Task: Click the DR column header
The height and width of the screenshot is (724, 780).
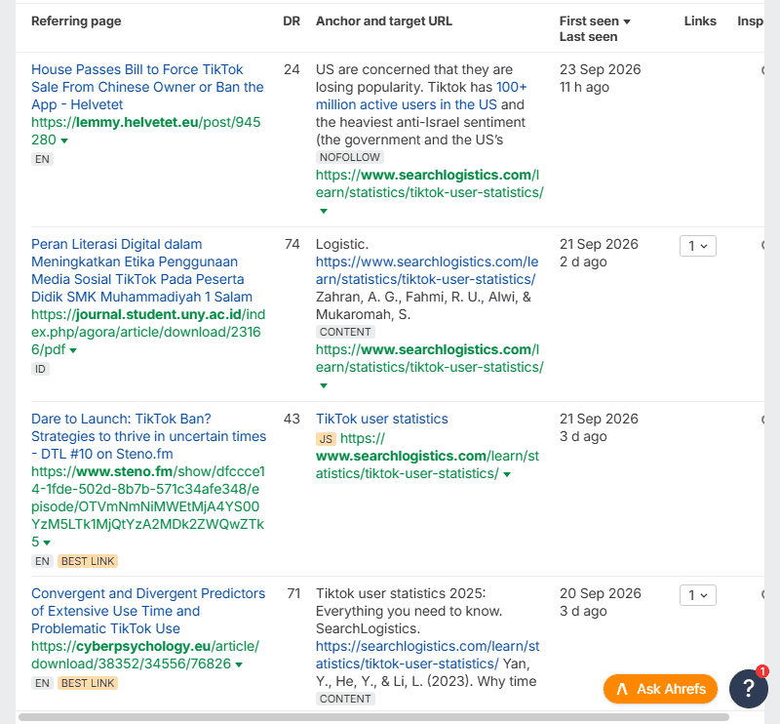Action: pos(292,20)
